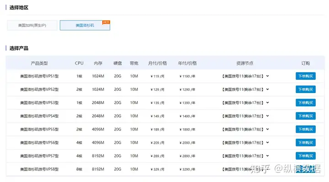Click yearly price ¥1390/年
This screenshot has width=329, height=182.
coord(187,103)
